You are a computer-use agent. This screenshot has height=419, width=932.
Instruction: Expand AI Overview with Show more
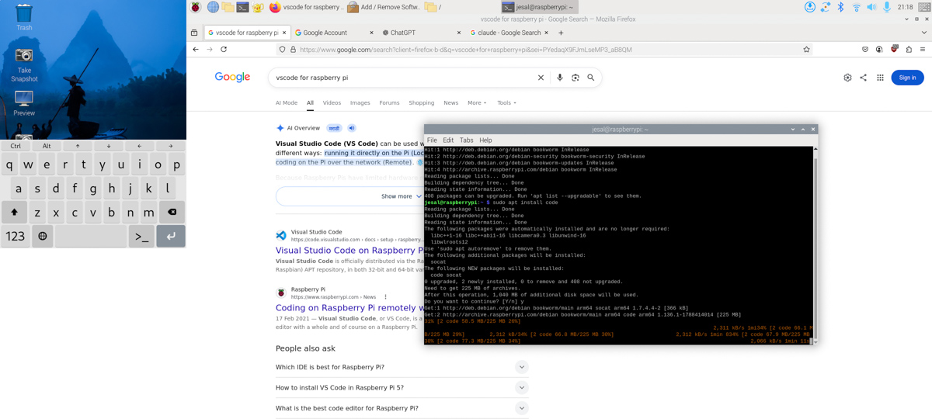(402, 196)
